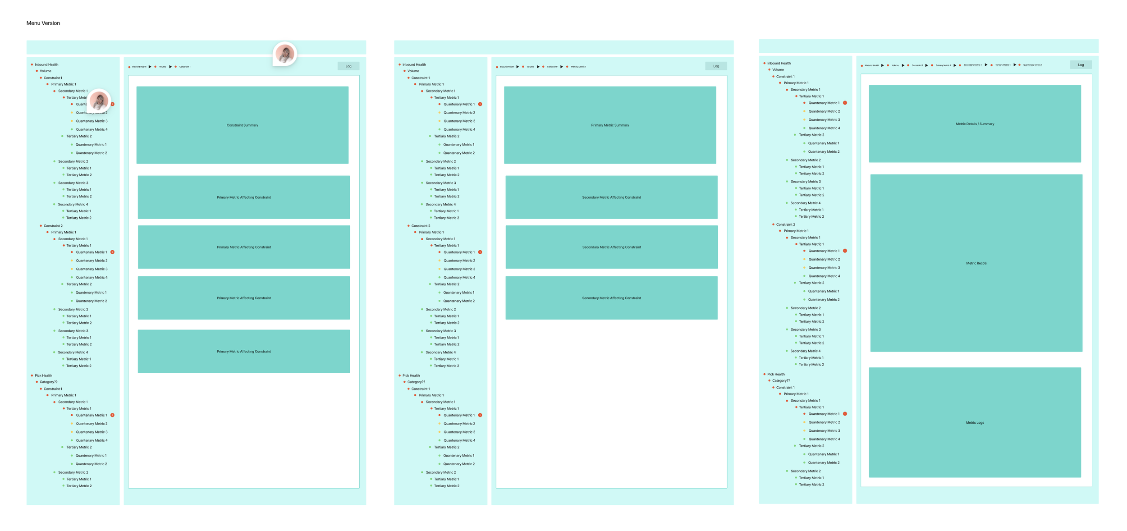Open the alert badge on Inbound Constraint 1's Quantenary Metric 1 in middle mockup

[480, 104]
